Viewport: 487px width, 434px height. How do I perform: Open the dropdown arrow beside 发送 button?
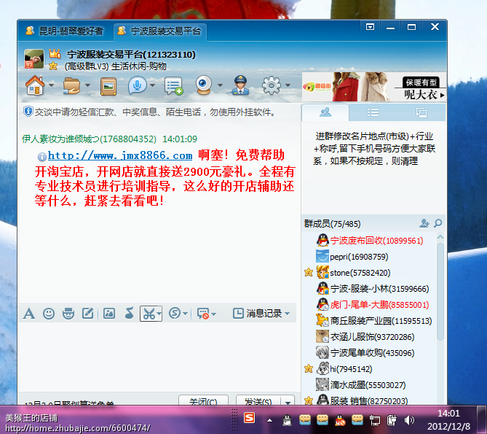(x=289, y=402)
